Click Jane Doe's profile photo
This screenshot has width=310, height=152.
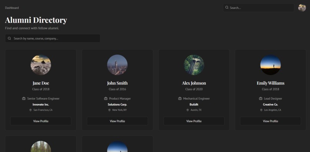click(41, 65)
